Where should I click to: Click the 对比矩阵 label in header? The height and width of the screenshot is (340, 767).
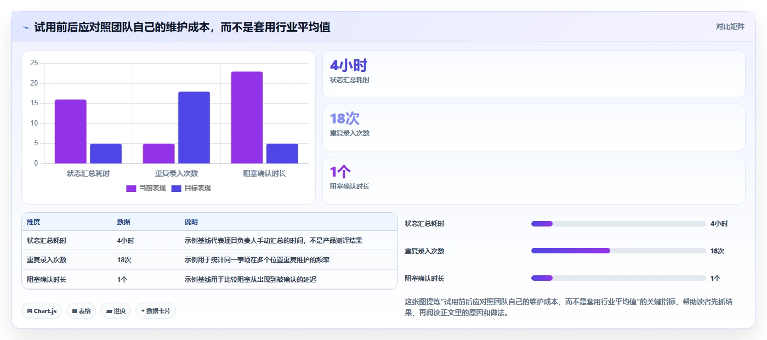click(x=730, y=26)
